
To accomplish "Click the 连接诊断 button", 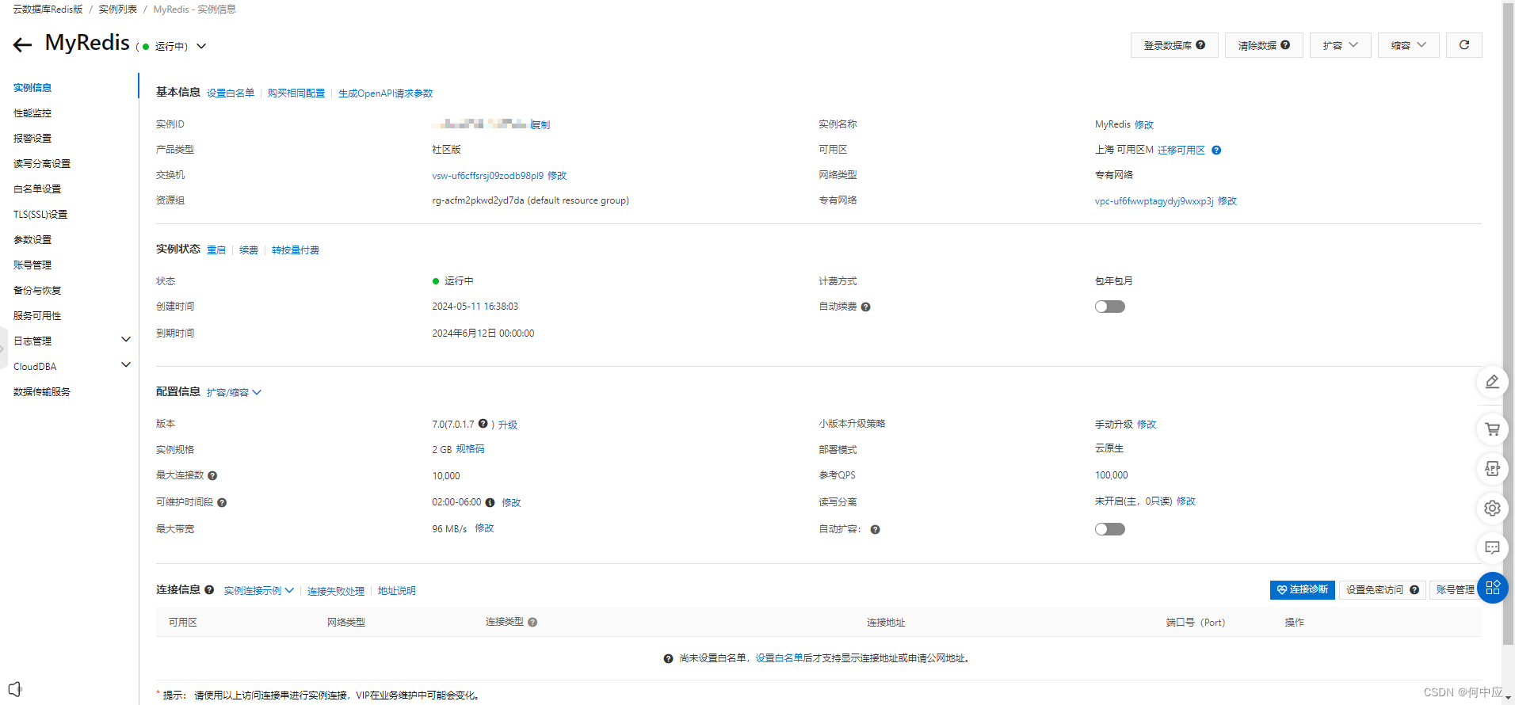I will [x=1303, y=590].
